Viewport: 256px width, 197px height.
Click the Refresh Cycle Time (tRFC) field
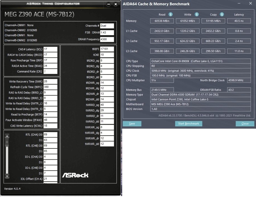(50, 87)
